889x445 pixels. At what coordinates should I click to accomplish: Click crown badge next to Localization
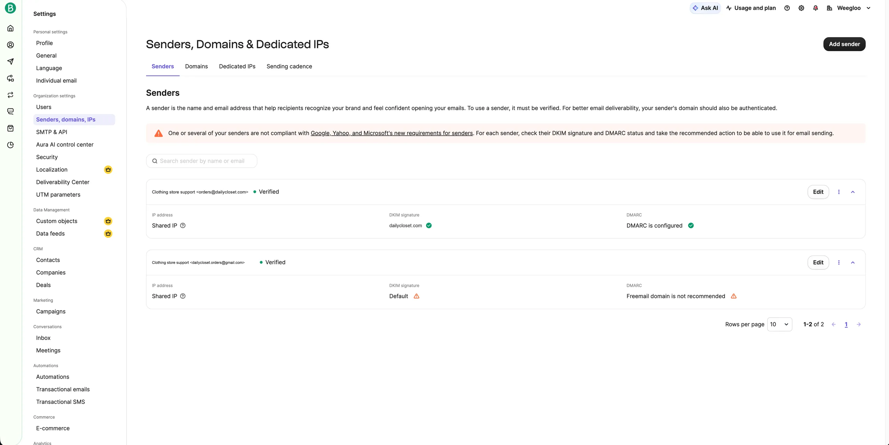tap(108, 170)
